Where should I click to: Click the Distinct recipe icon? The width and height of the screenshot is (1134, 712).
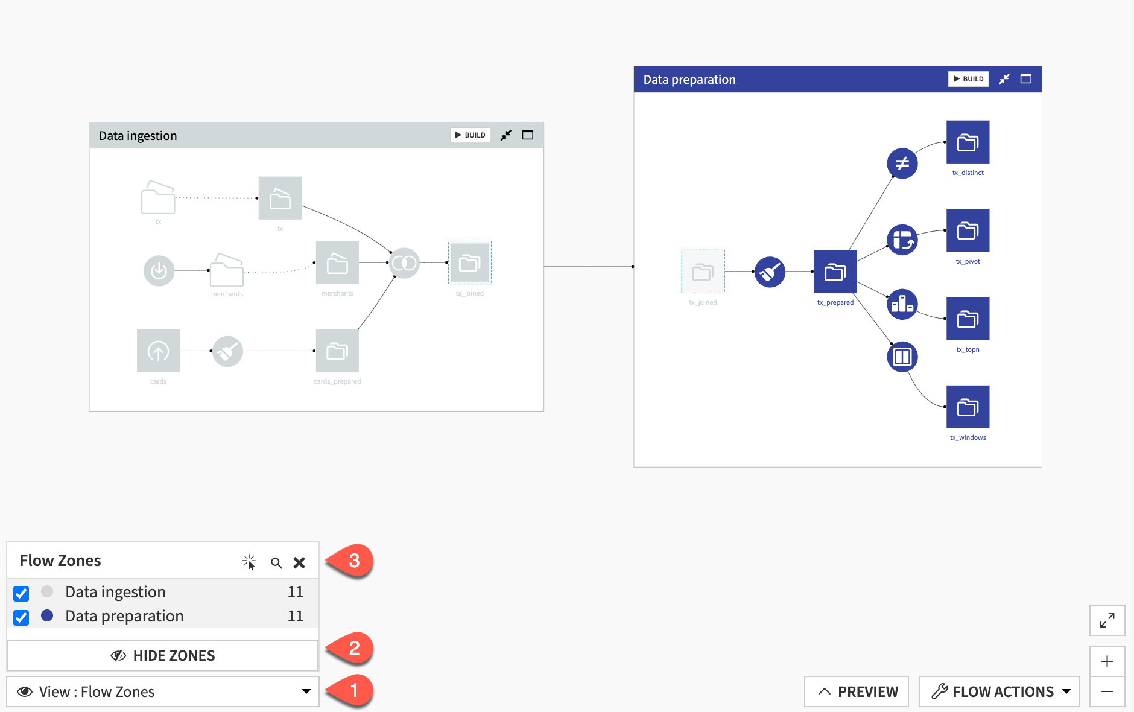902,164
